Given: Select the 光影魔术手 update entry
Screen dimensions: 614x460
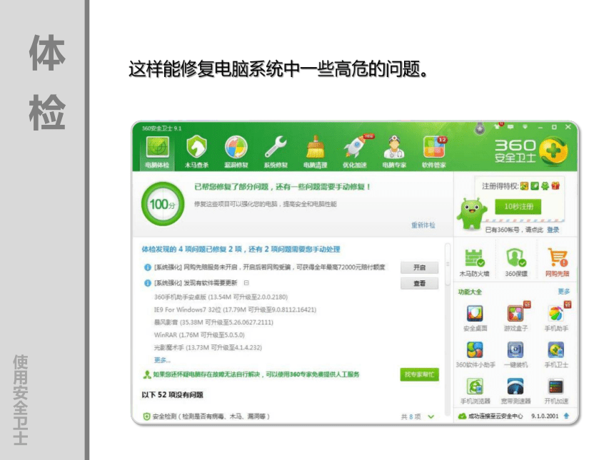Looking at the screenshot, I should coord(208,347).
